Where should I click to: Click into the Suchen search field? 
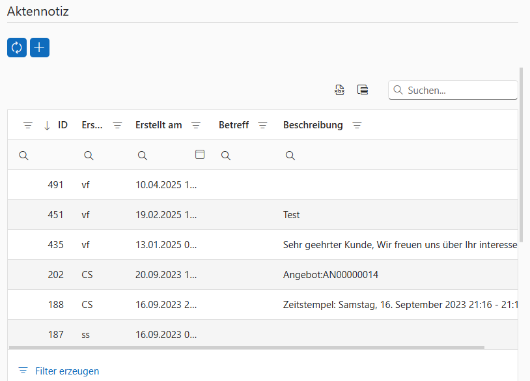(459, 91)
